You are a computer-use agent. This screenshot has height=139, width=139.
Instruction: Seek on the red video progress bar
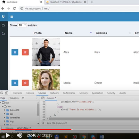[36, 130]
